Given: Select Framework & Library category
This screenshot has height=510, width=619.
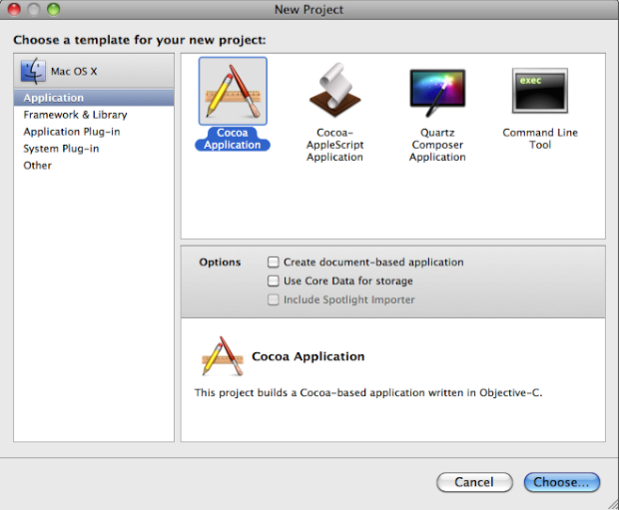Looking at the screenshot, I should (94, 115).
